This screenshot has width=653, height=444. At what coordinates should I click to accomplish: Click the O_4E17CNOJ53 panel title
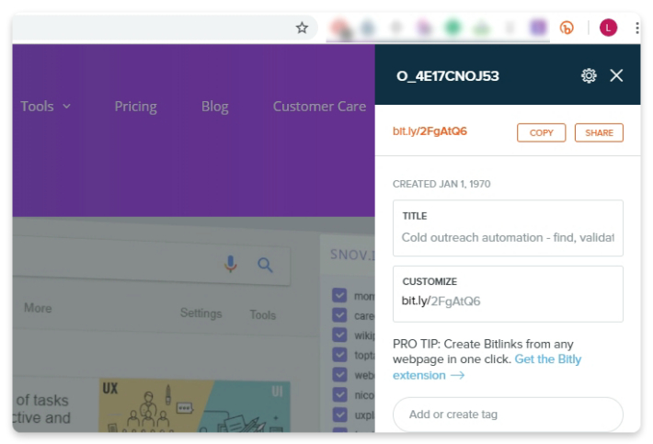coord(448,76)
